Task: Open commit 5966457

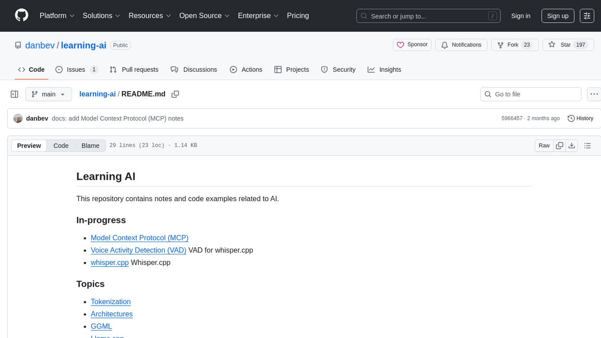Action: pyautogui.click(x=512, y=119)
